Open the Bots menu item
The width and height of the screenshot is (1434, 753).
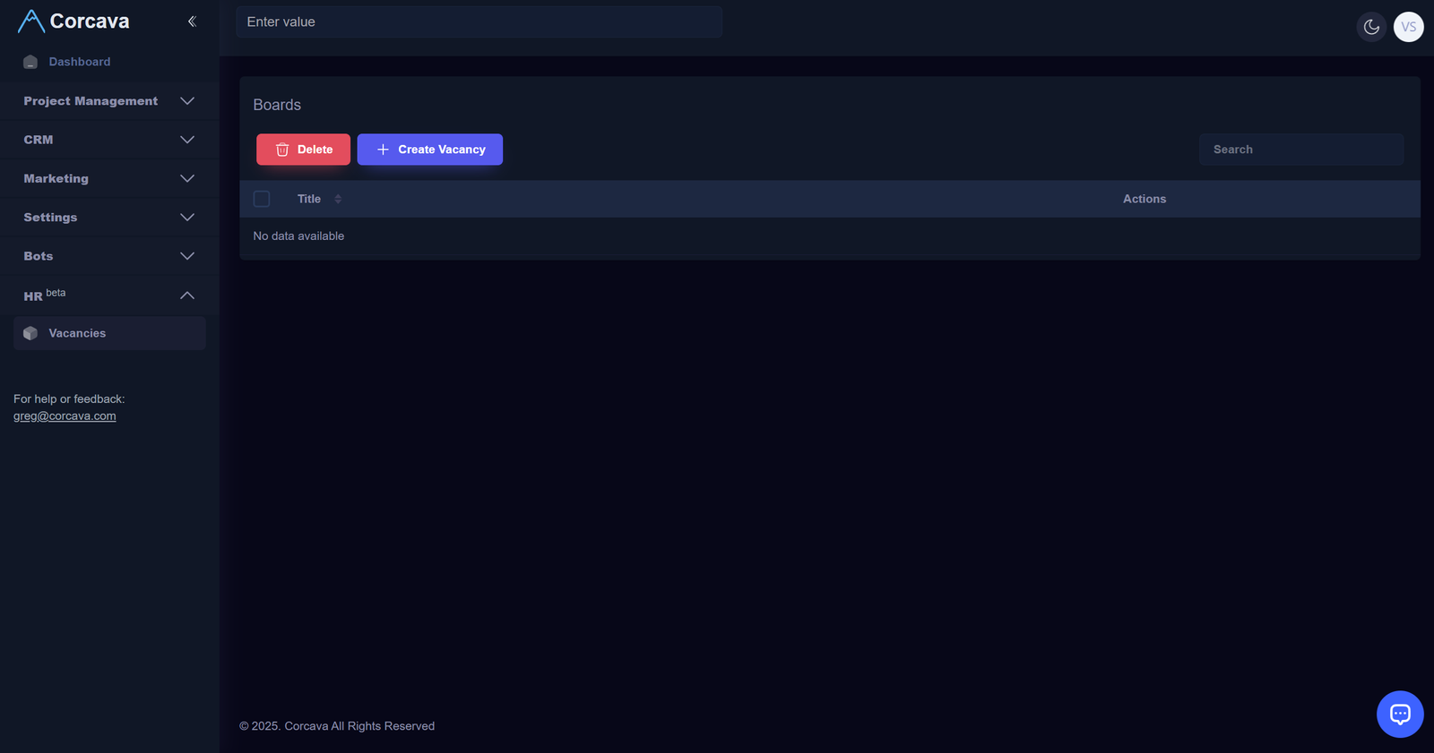[39, 256]
